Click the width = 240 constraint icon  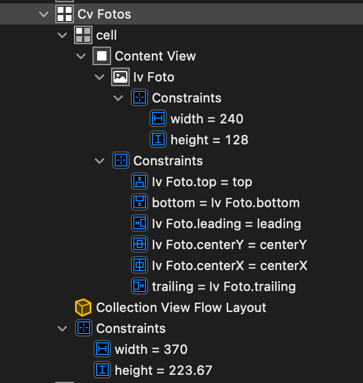point(158,119)
